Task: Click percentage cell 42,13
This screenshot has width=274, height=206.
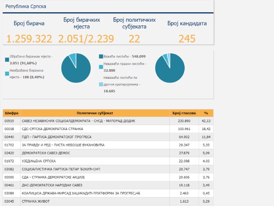Action: (206, 121)
